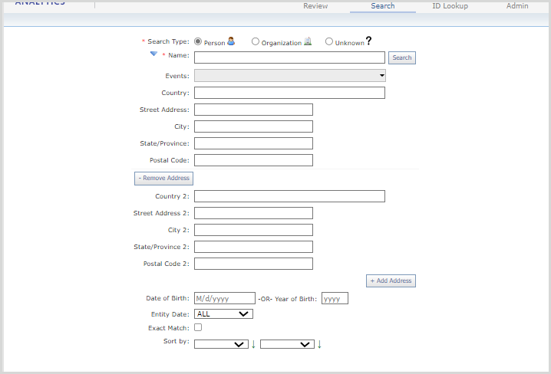Switch to the Search tab
Screen dimensions: 551x374
pyautogui.click(x=383, y=6)
